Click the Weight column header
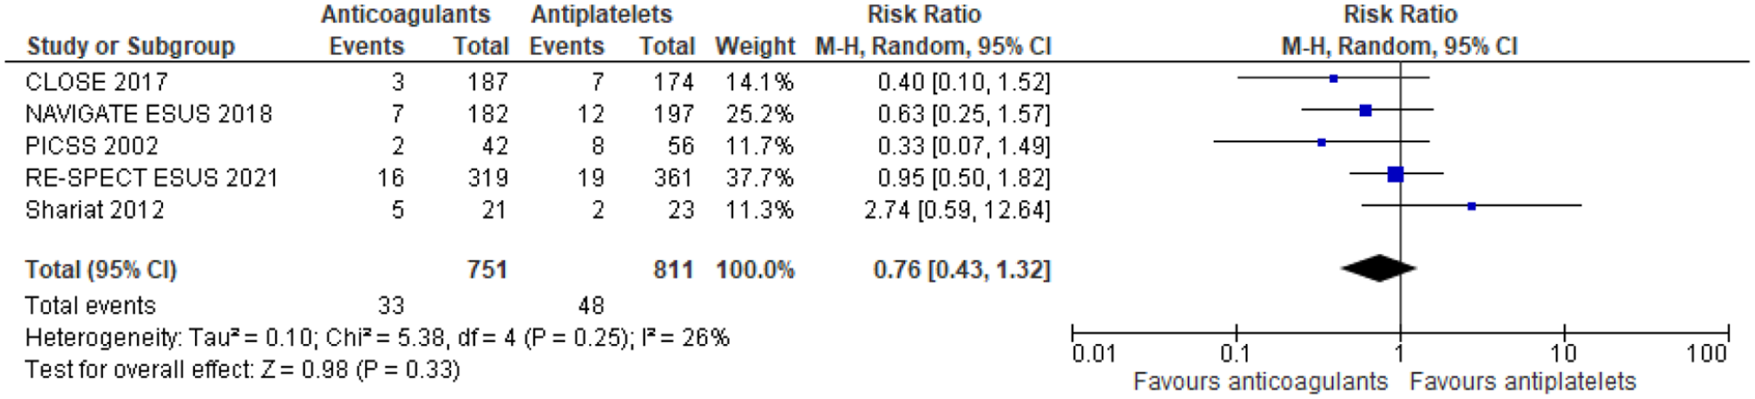This screenshot has width=1755, height=399. [755, 46]
